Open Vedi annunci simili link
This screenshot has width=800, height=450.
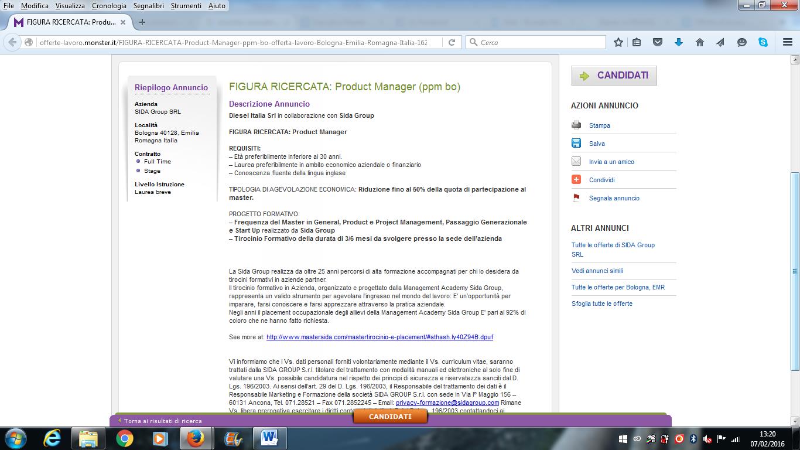coord(597,271)
